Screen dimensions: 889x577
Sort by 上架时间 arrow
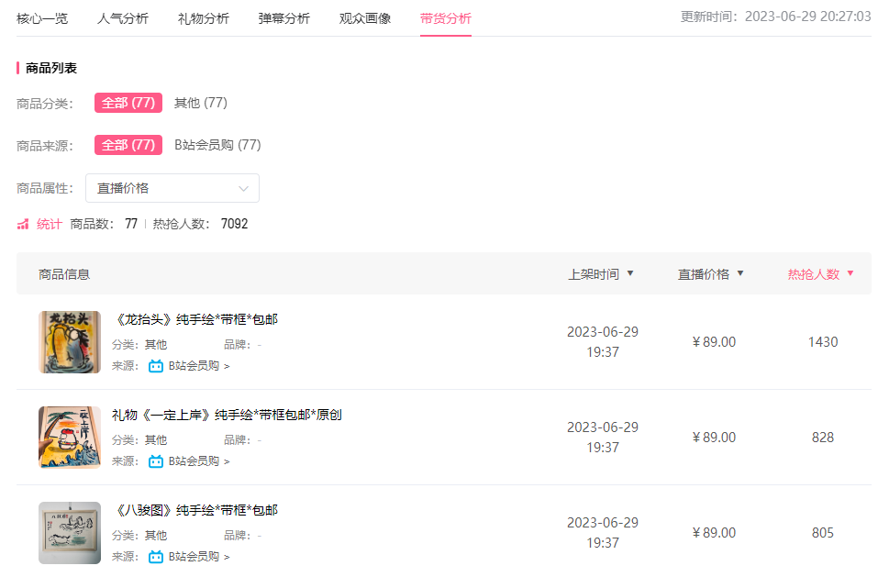pyautogui.click(x=630, y=273)
